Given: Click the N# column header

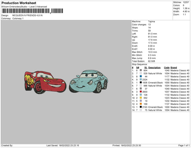Looking at the screenshot, I should tap(138, 68).
